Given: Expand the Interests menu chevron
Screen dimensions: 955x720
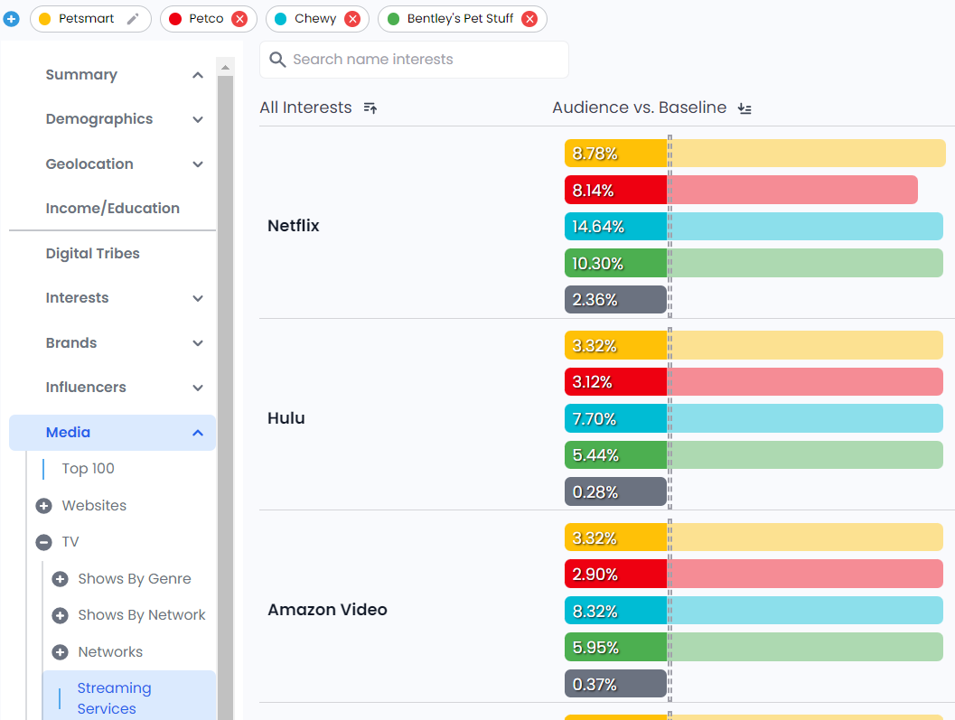Looking at the screenshot, I should (x=197, y=298).
